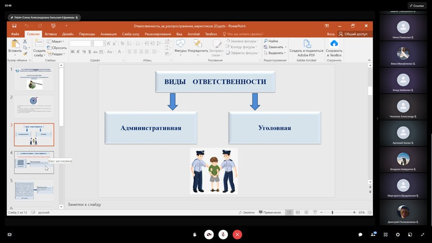Click the Save icon in PowerPoint title bar

(x=15, y=26)
